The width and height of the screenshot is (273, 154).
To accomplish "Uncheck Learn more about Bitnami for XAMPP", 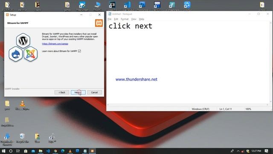I will [79, 51].
